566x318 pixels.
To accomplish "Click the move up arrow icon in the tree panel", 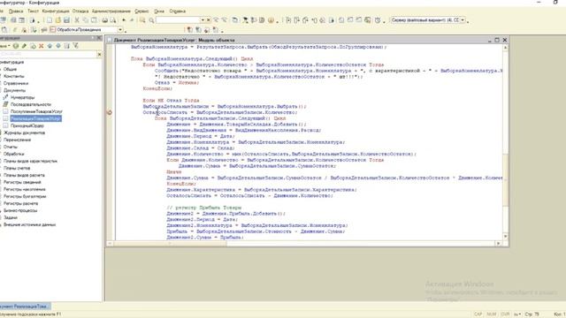I will point(50,46).
